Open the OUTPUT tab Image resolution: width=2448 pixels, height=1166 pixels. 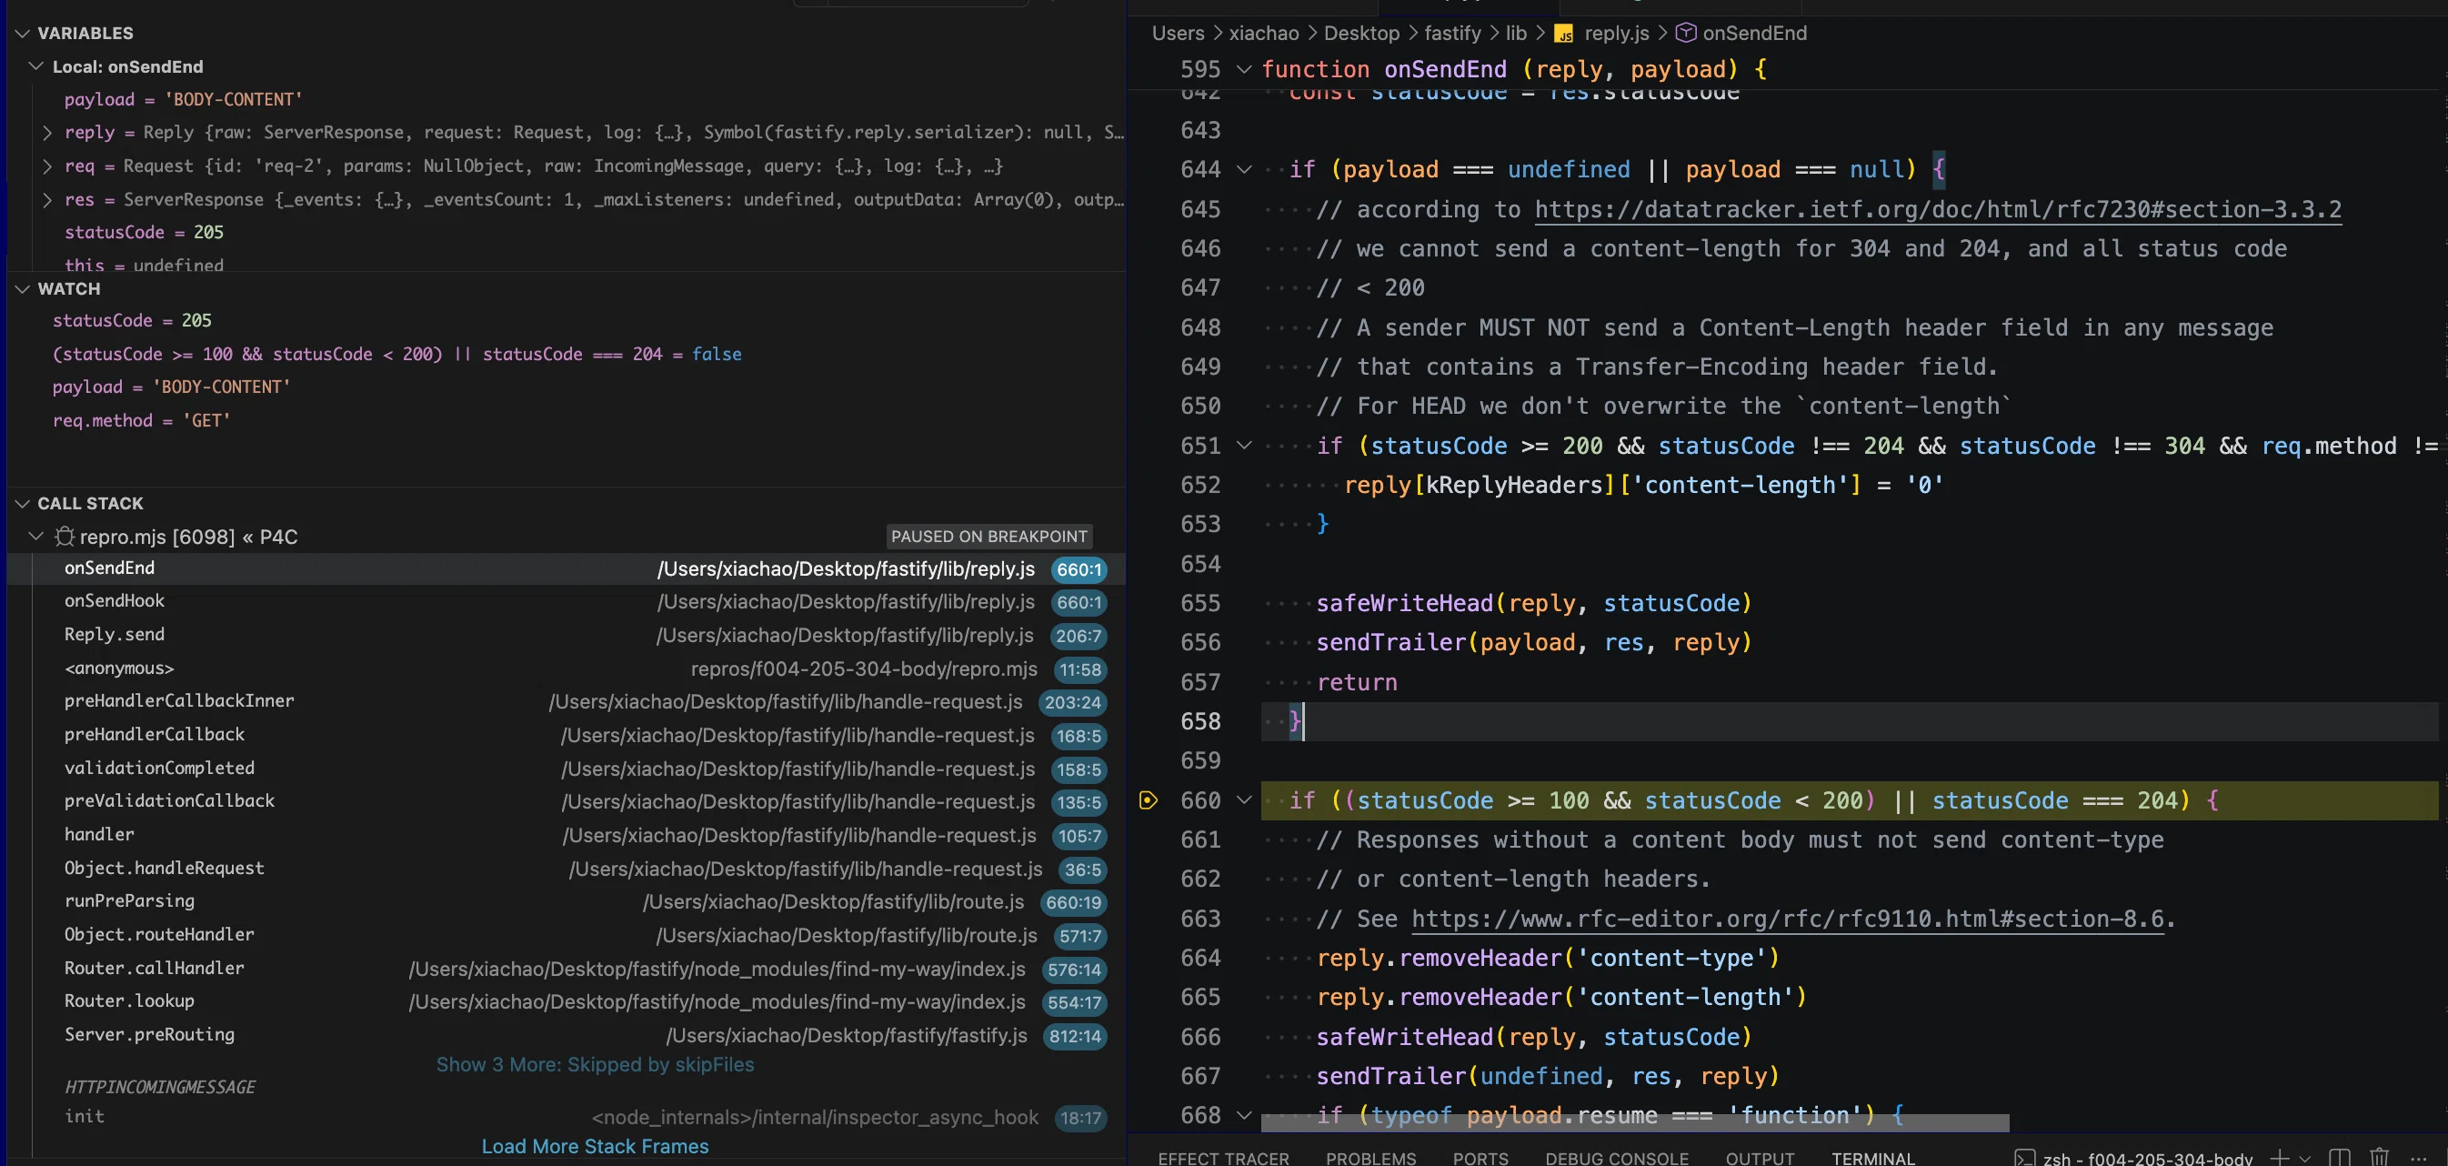1759,1158
